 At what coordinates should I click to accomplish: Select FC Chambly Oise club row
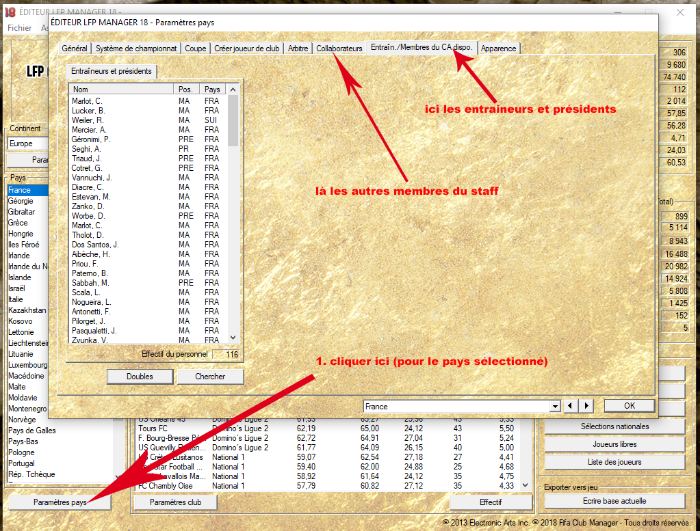pos(328,486)
